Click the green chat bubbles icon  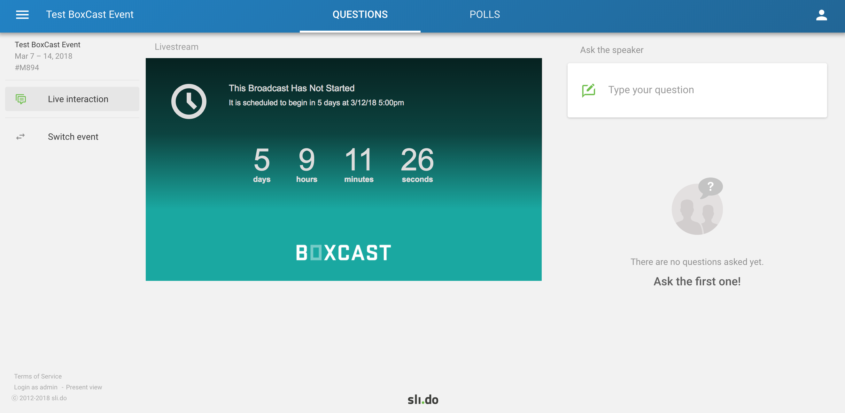[x=21, y=99]
